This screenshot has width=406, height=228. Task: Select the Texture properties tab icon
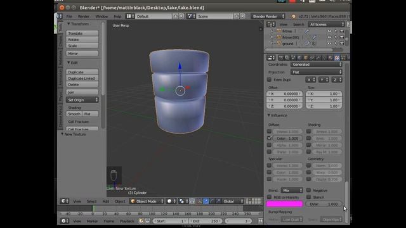point(337,58)
